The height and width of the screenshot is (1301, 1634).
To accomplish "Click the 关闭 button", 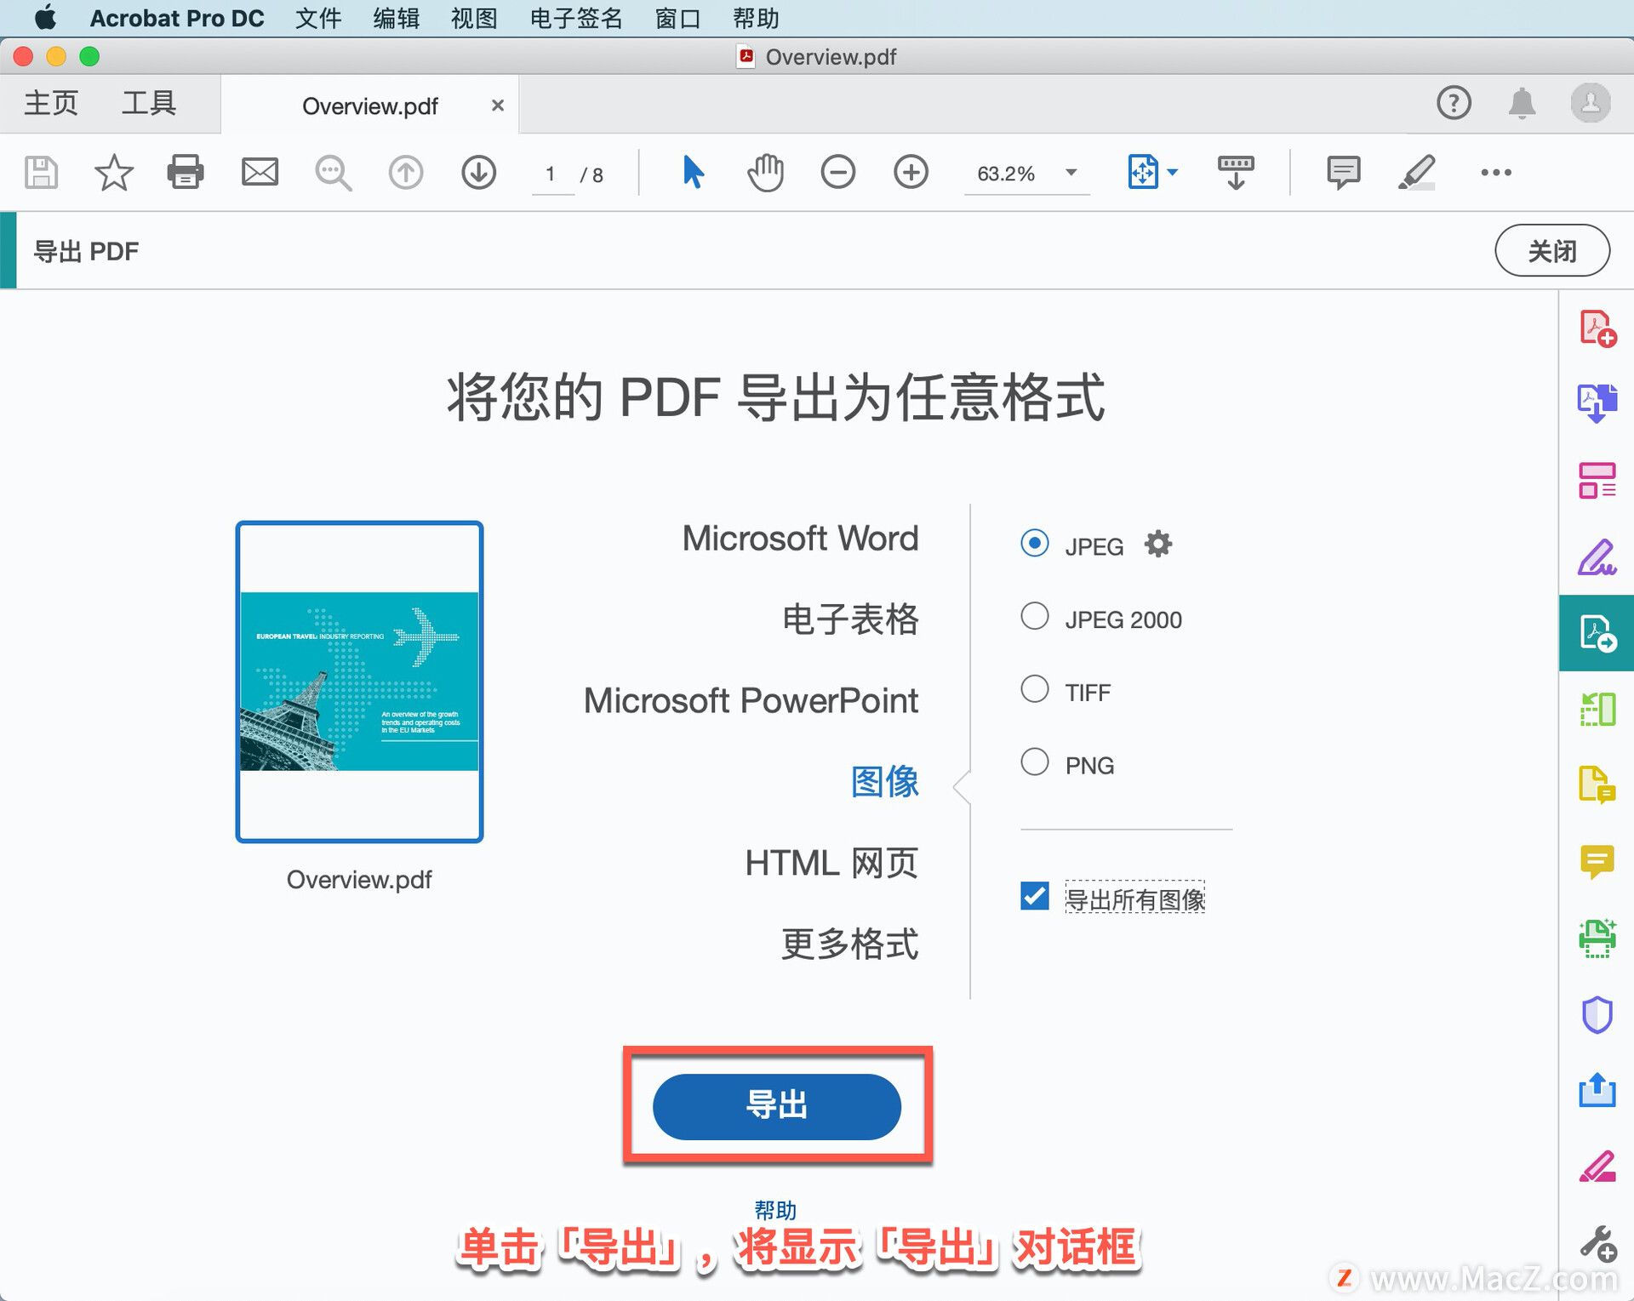I will (1551, 251).
